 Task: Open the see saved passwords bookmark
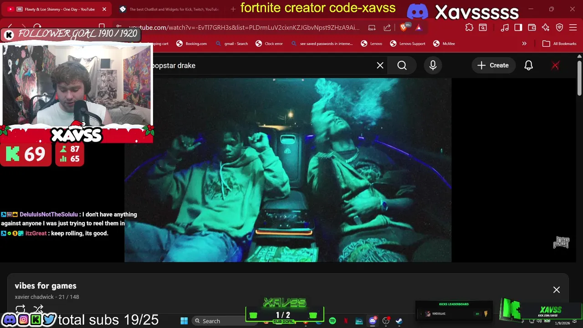point(322,44)
